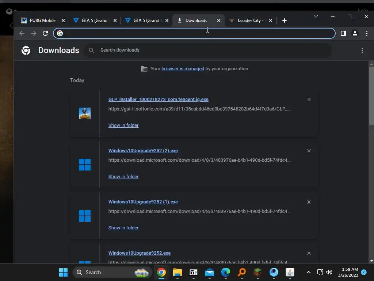This screenshot has height=281, width=374.
Task: Open the Chrome three-dot menu
Action: pos(367,33)
